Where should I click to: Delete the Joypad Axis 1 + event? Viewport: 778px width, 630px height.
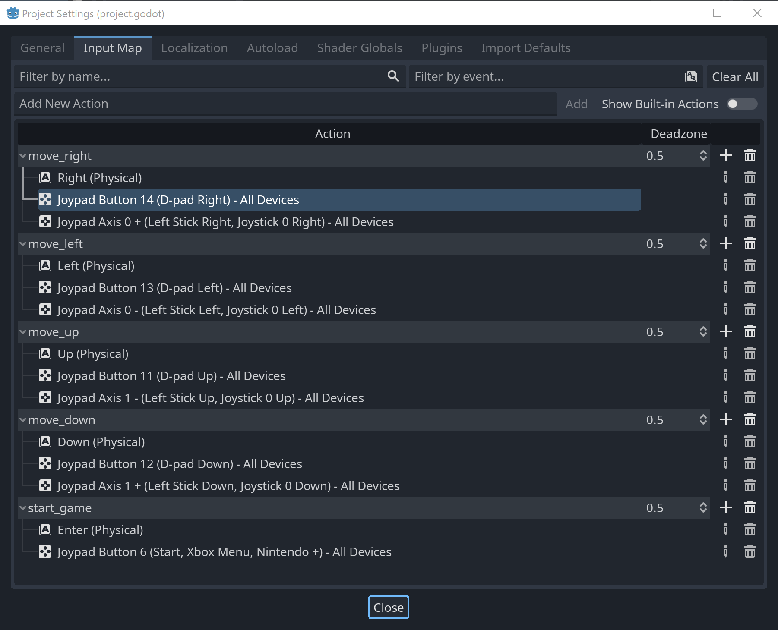pyautogui.click(x=750, y=485)
